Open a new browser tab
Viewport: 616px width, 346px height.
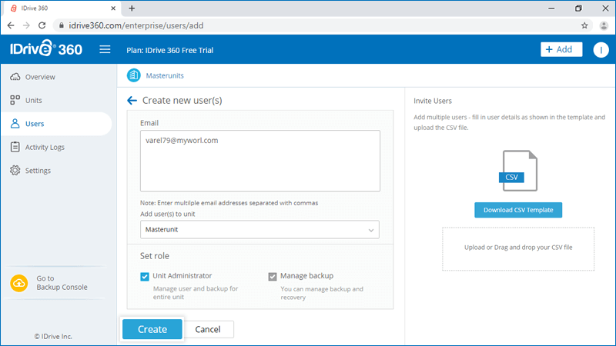click(x=132, y=8)
